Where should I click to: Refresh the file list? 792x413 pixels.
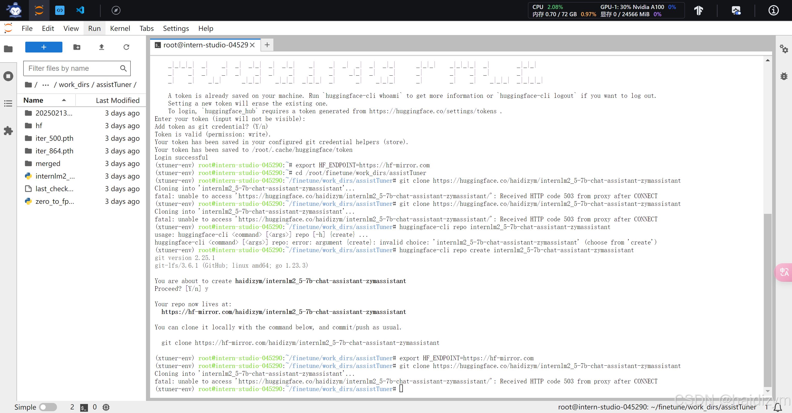point(126,47)
